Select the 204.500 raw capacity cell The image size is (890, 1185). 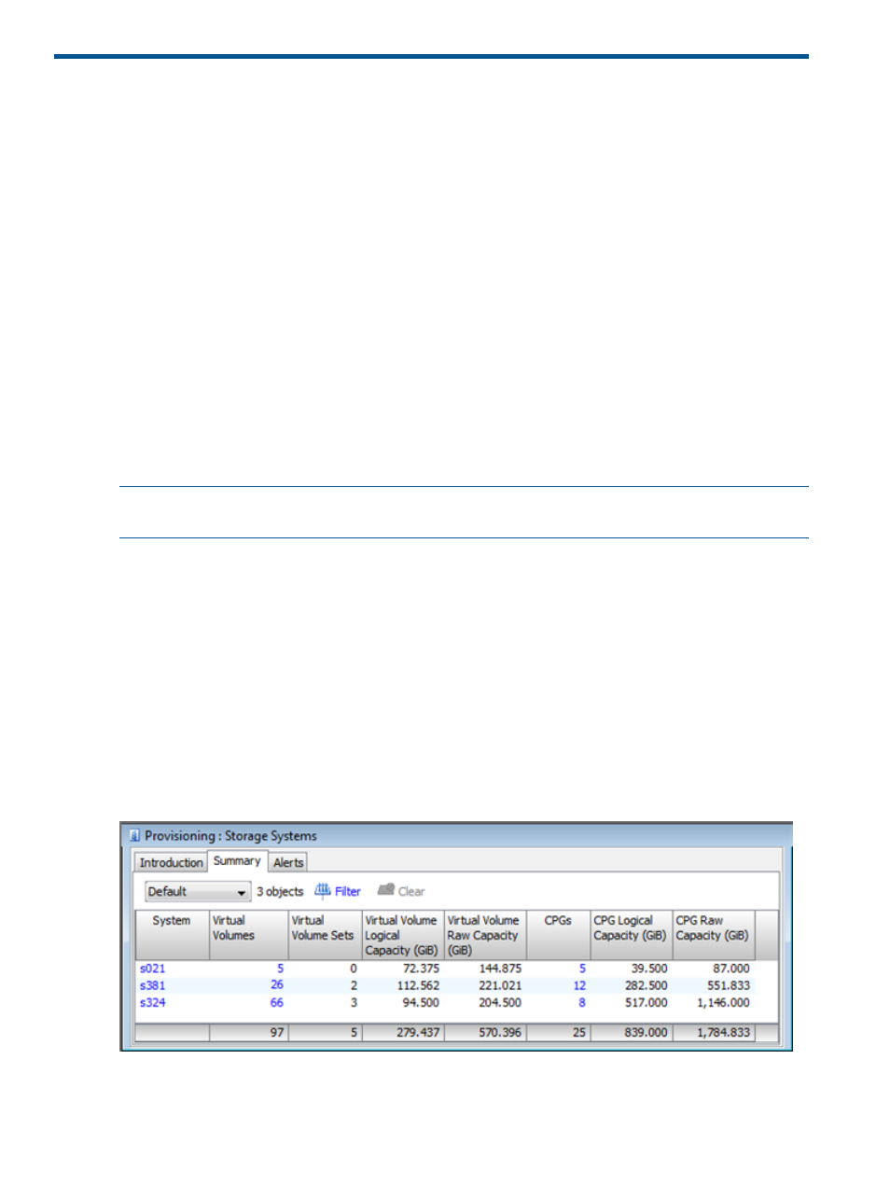(485, 1003)
